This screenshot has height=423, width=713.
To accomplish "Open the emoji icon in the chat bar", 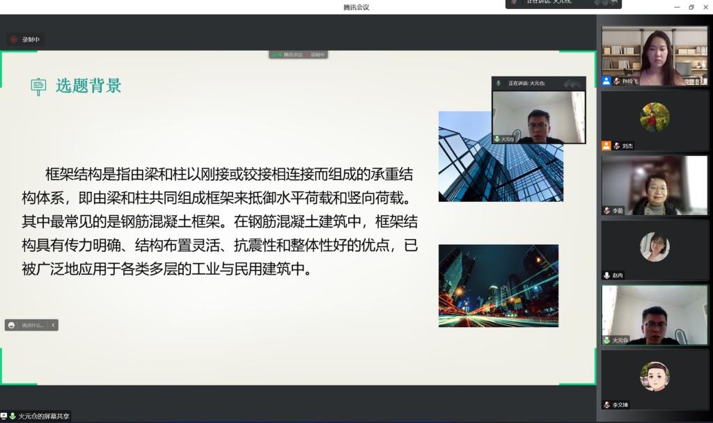I will pyautogui.click(x=12, y=325).
